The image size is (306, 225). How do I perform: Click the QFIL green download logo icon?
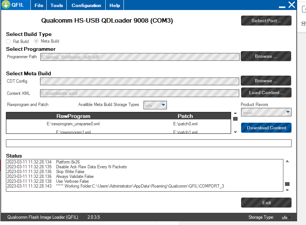coord(6,5)
